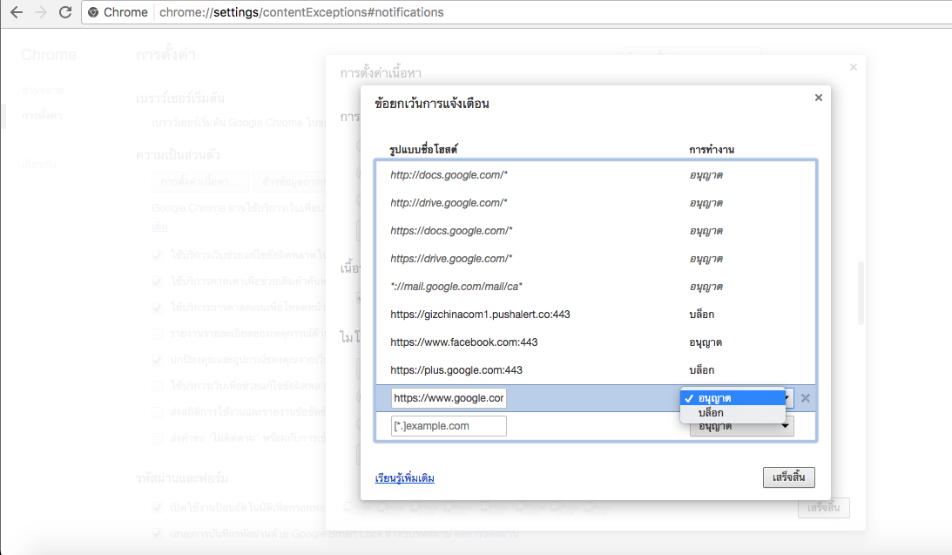Select the https://gizchinacom1.pushalert.co:443 row
This screenshot has height=555, width=952.
tap(596, 315)
